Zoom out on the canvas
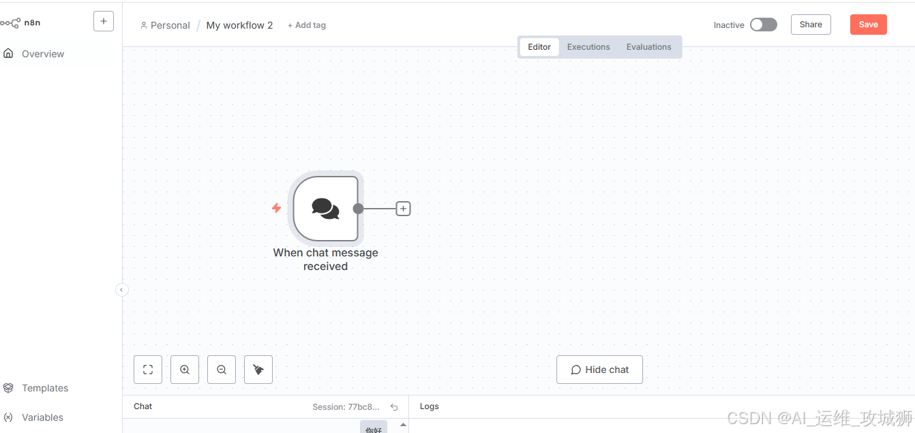The image size is (915, 433). click(222, 370)
